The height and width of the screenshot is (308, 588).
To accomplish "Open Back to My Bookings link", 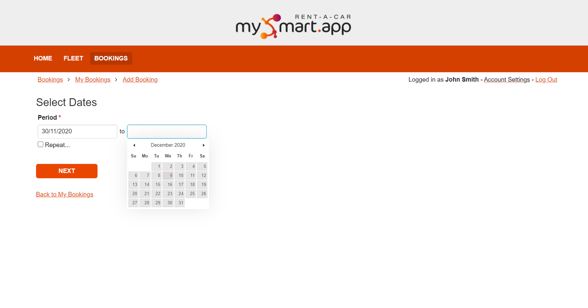I will pyautogui.click(x=64, y=194).
